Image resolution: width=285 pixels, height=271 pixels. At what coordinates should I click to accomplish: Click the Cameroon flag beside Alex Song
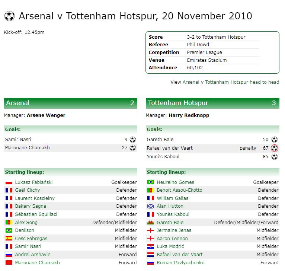pyautogui.click(x=9, y=222)
